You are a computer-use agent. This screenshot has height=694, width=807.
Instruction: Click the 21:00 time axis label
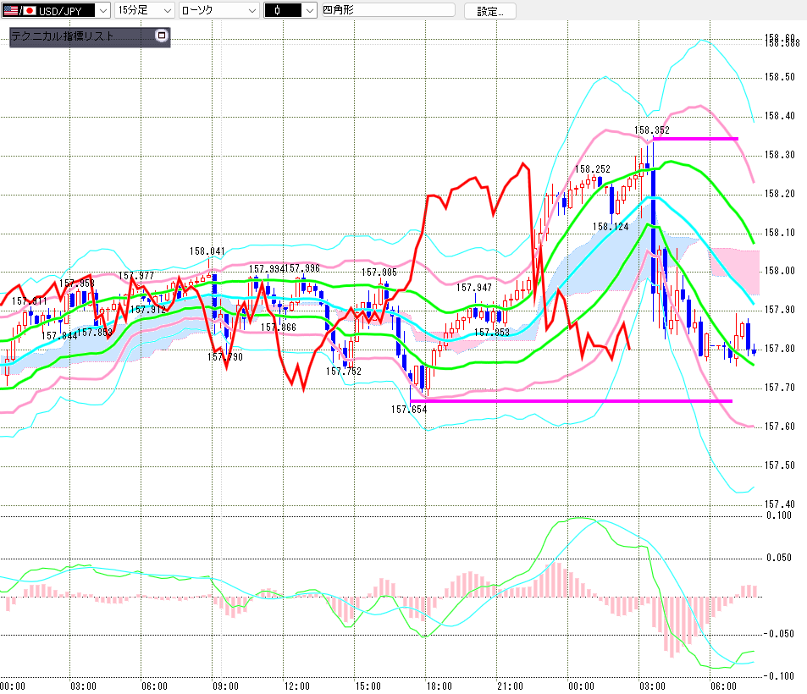click(x=510, y=686)
